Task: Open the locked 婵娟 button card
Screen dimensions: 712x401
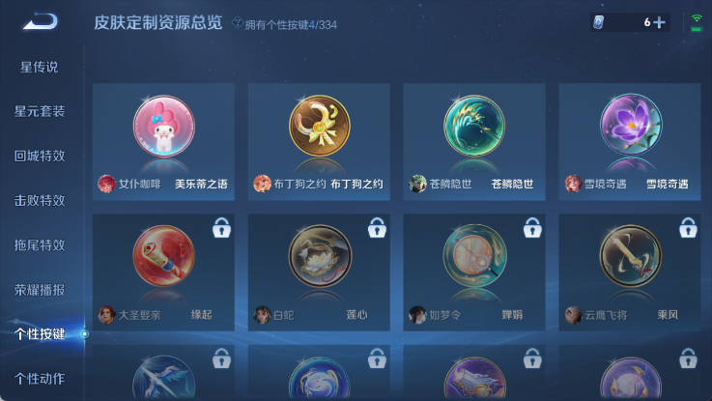Action: coord(474,272)
